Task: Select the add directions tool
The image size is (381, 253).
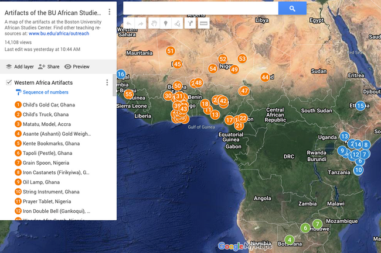Action: click(190, 23)
